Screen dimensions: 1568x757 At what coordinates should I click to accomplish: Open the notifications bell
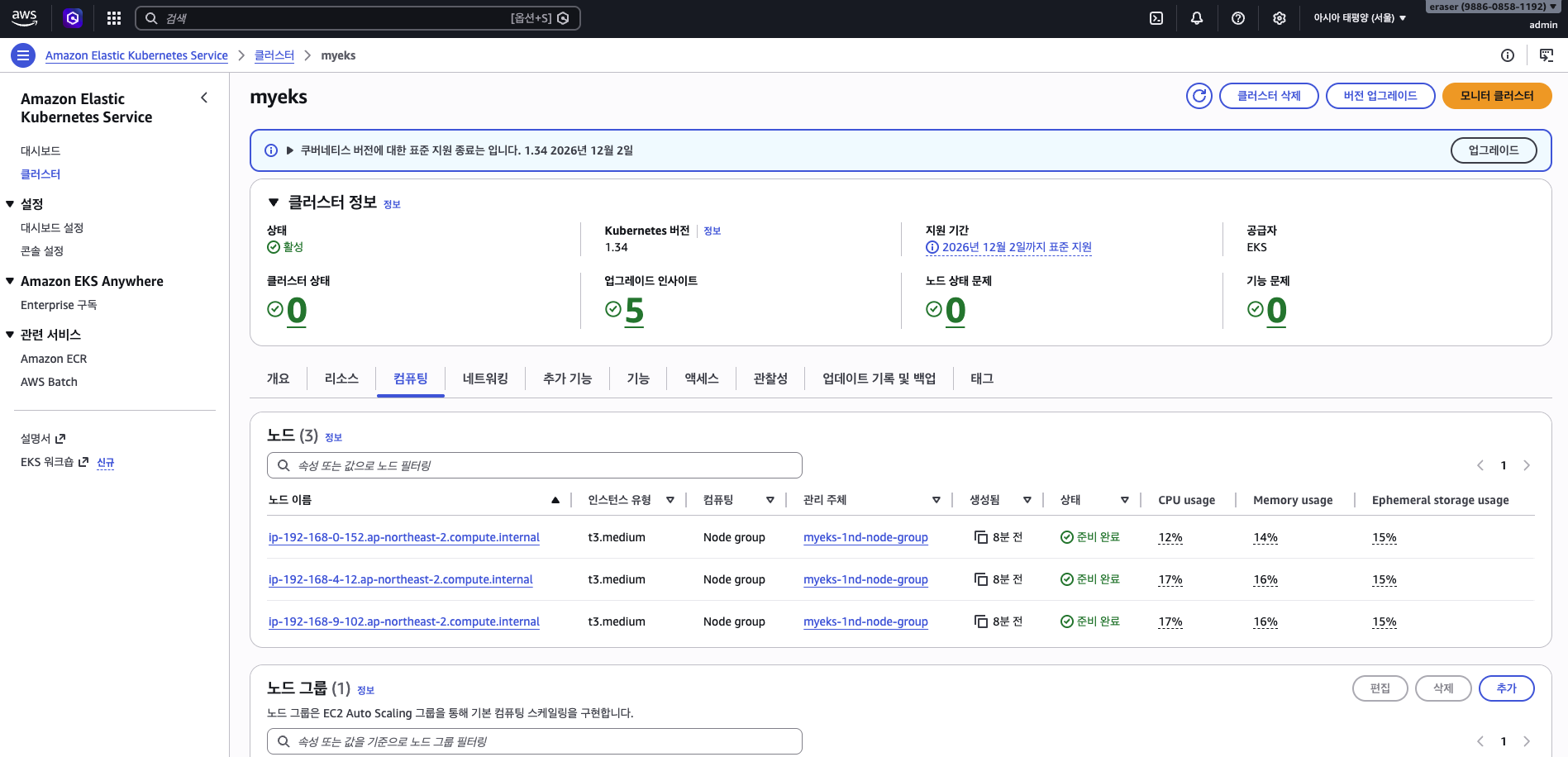pyautogui.click(x=1197, y=18)
